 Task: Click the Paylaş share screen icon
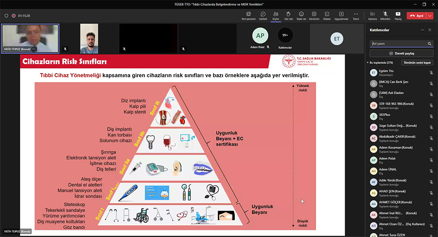point(398,15)
